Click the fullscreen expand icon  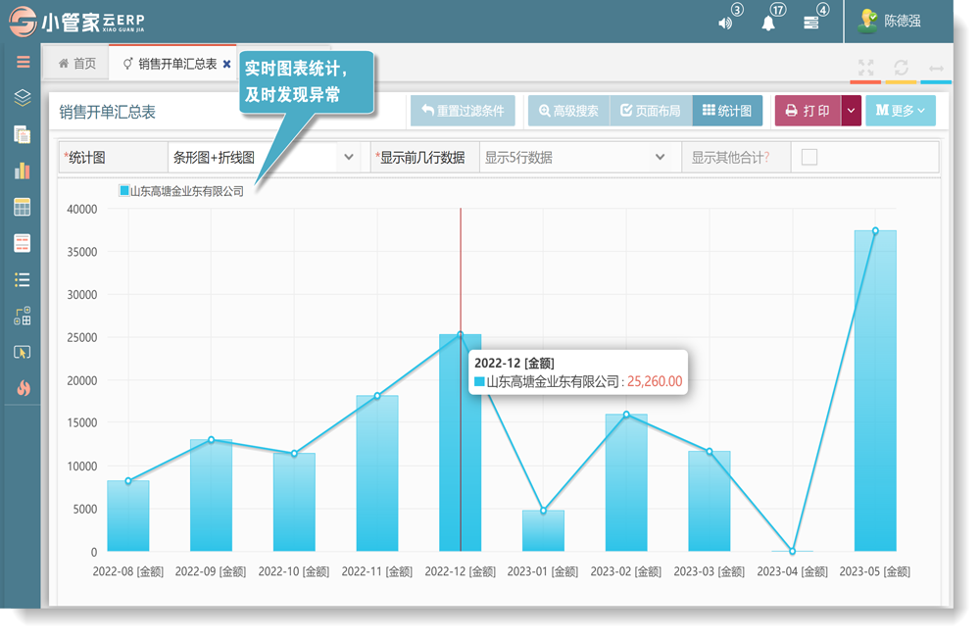click(x=865, y=68)
